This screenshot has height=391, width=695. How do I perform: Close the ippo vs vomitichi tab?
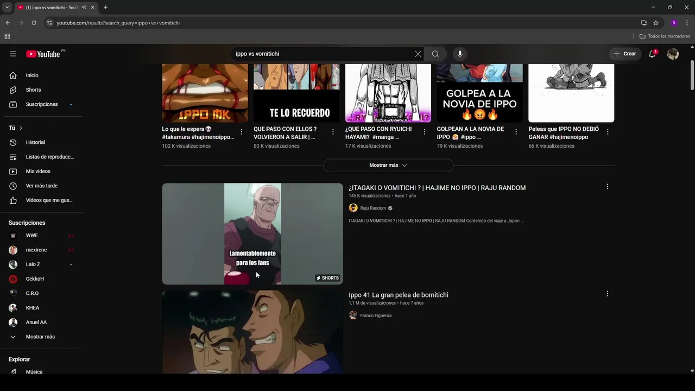coord(93,7)
